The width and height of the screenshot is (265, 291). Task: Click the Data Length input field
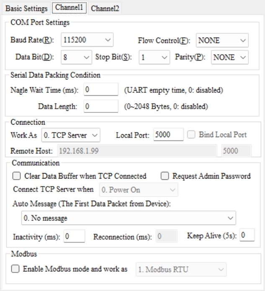click(101, 106)
